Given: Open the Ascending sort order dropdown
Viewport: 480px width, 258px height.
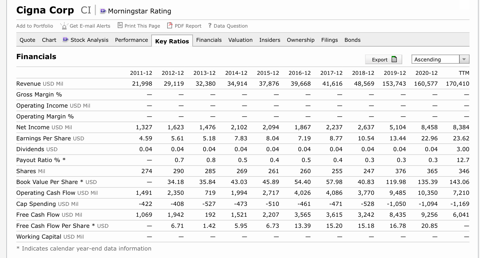Looking at the screenshot, I should 435,59.
